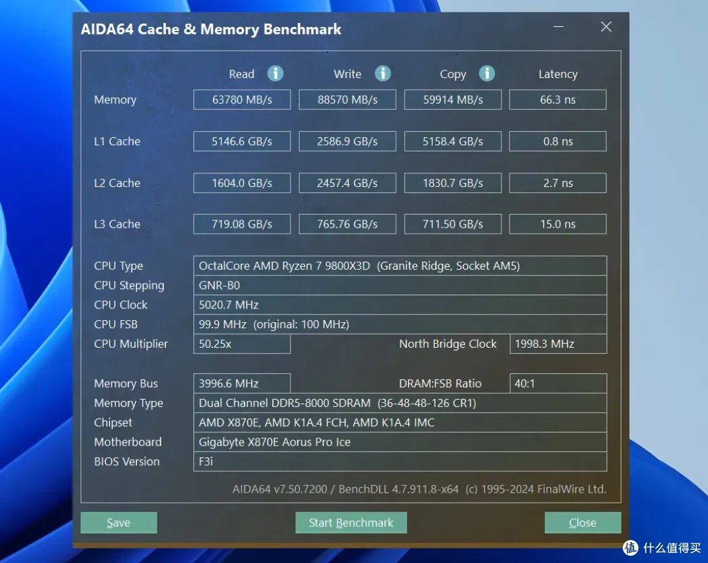Click the BIOS Version field F3i

(400, 461)
